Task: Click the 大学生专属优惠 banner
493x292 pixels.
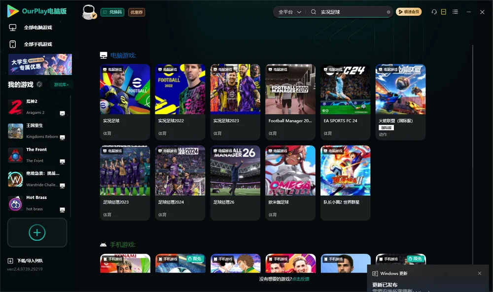Action: pyautogui.click(x=40, y=64)
